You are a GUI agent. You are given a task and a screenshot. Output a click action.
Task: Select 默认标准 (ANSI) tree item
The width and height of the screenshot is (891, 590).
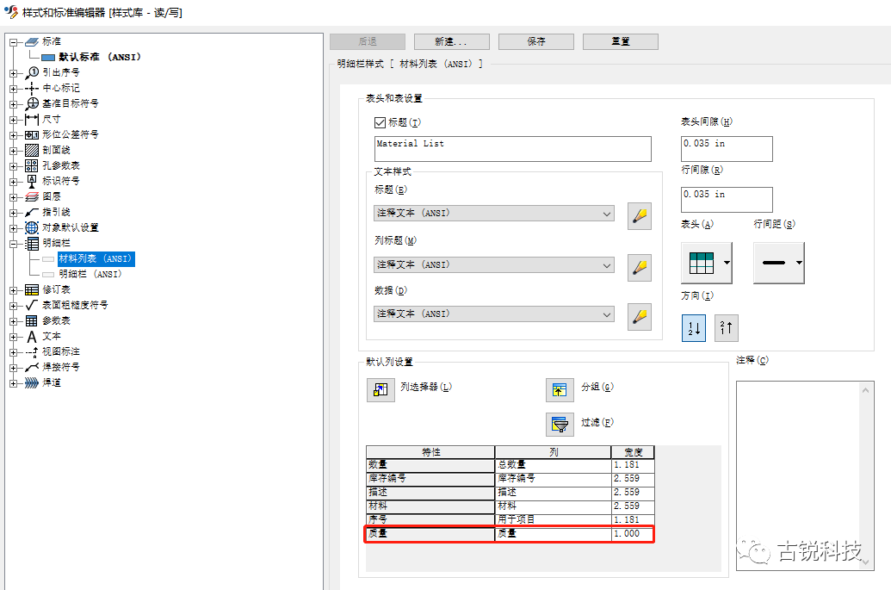pyautogui.click(x=100, y=57)
